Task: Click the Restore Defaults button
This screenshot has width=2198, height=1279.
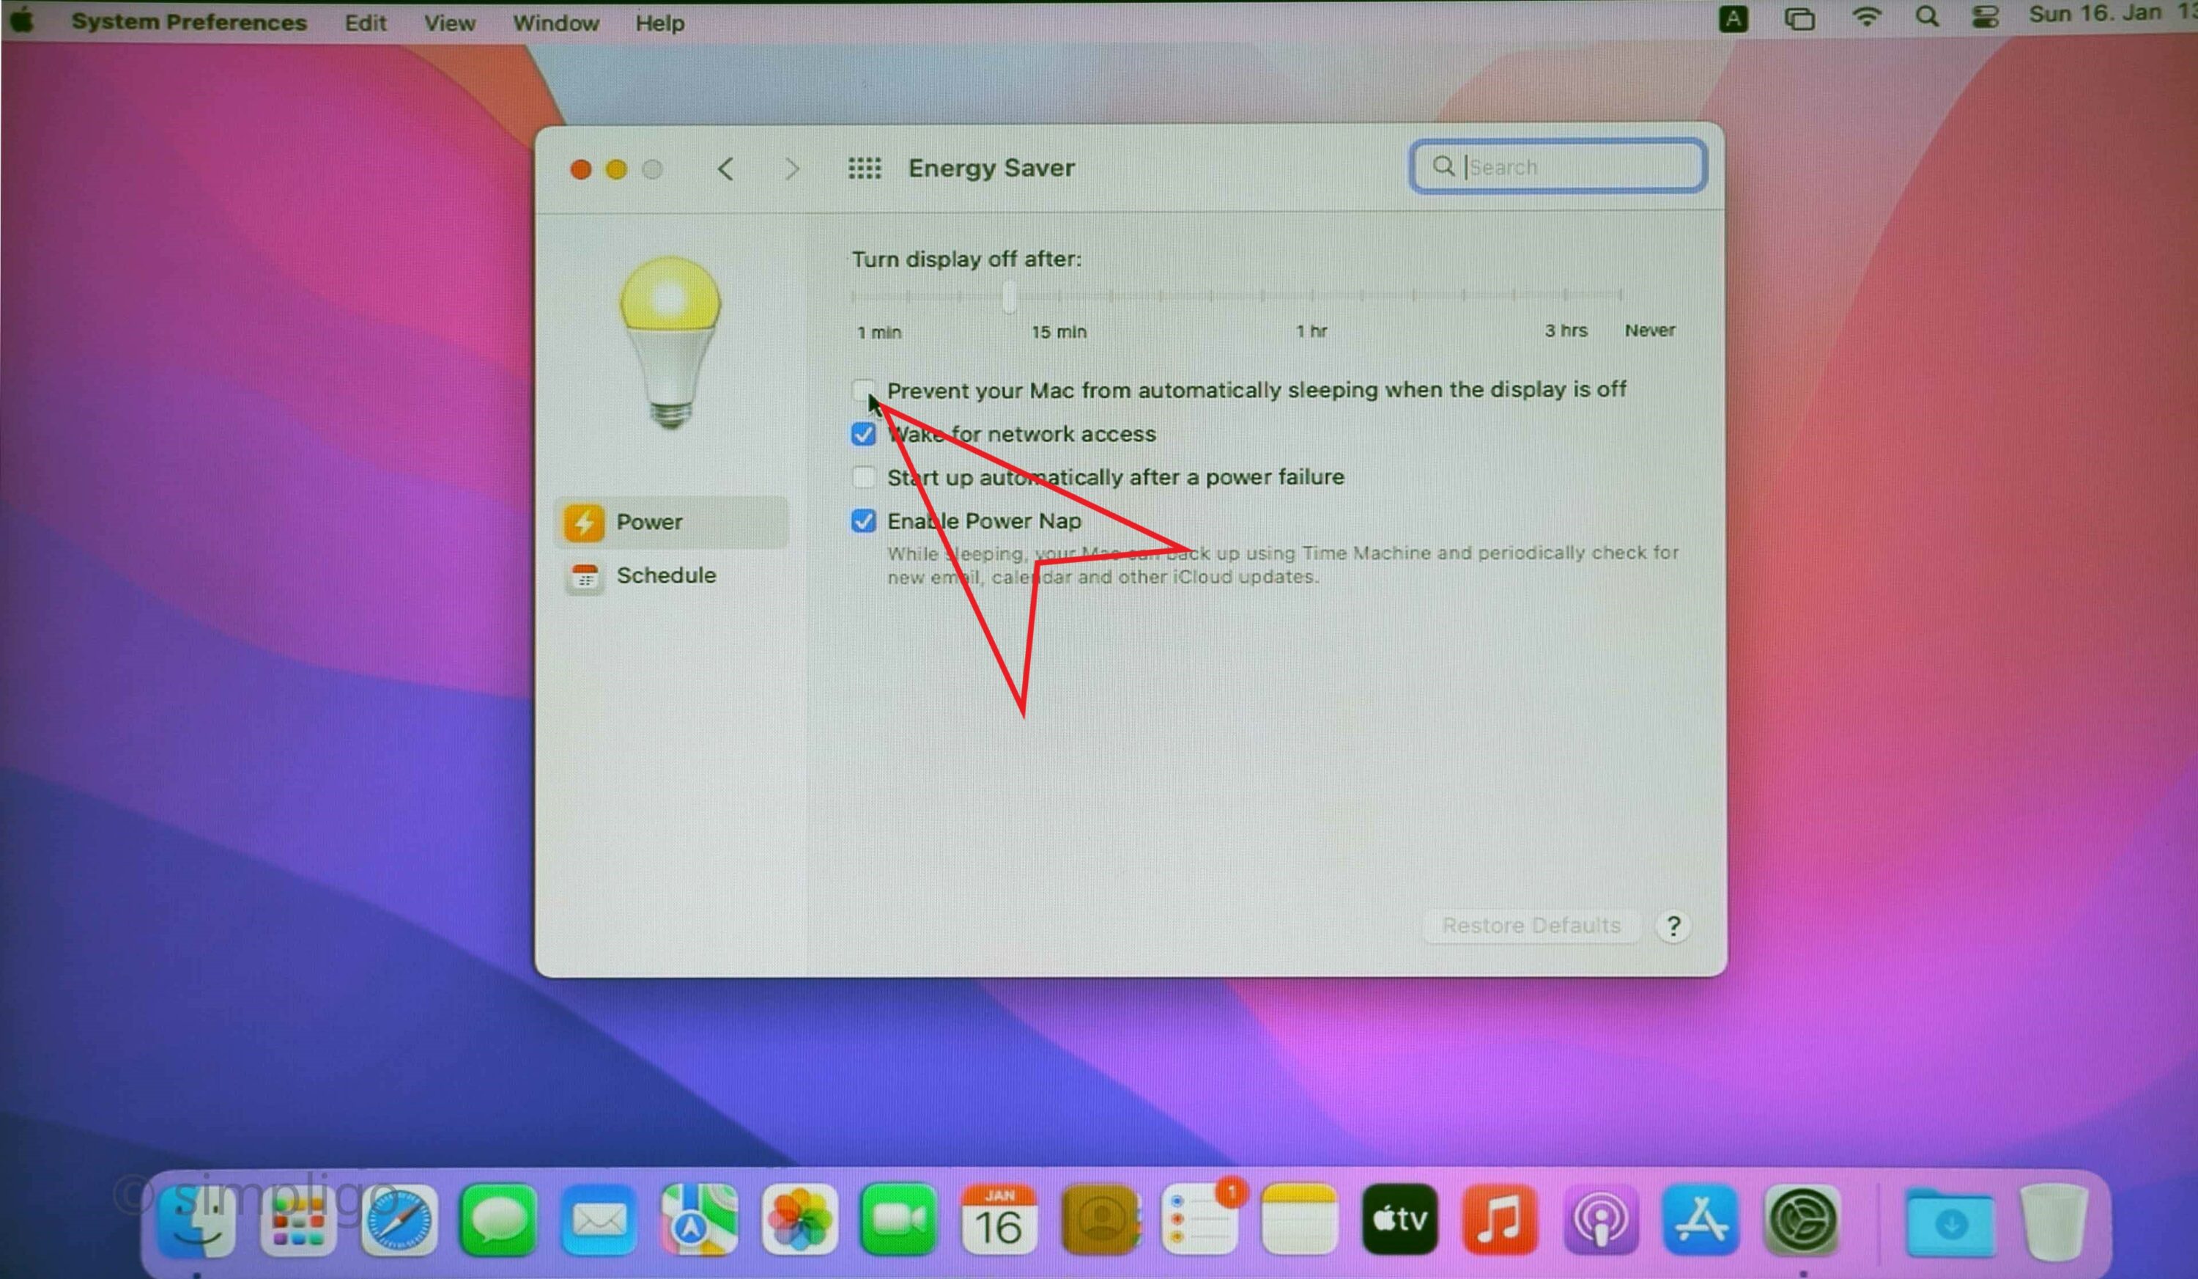Action: (x=1528, y=926)
